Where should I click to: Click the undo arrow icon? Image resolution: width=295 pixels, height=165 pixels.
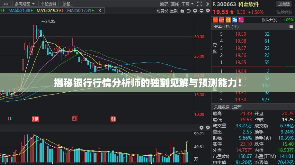189,11
